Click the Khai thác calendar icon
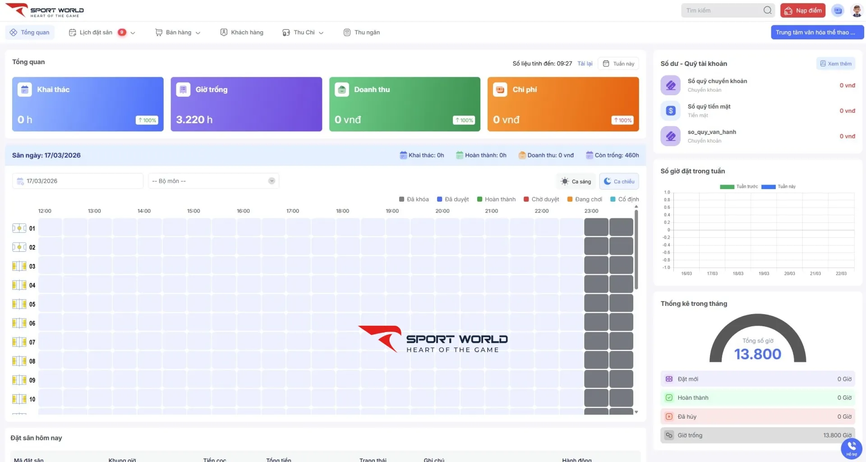This screenshot has width=866, height=462. pos(25,90)
